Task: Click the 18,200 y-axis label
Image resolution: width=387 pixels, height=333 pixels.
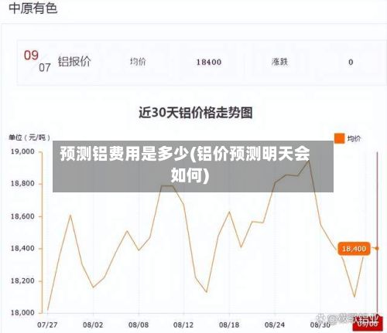Action: click(x=22, y=280)
